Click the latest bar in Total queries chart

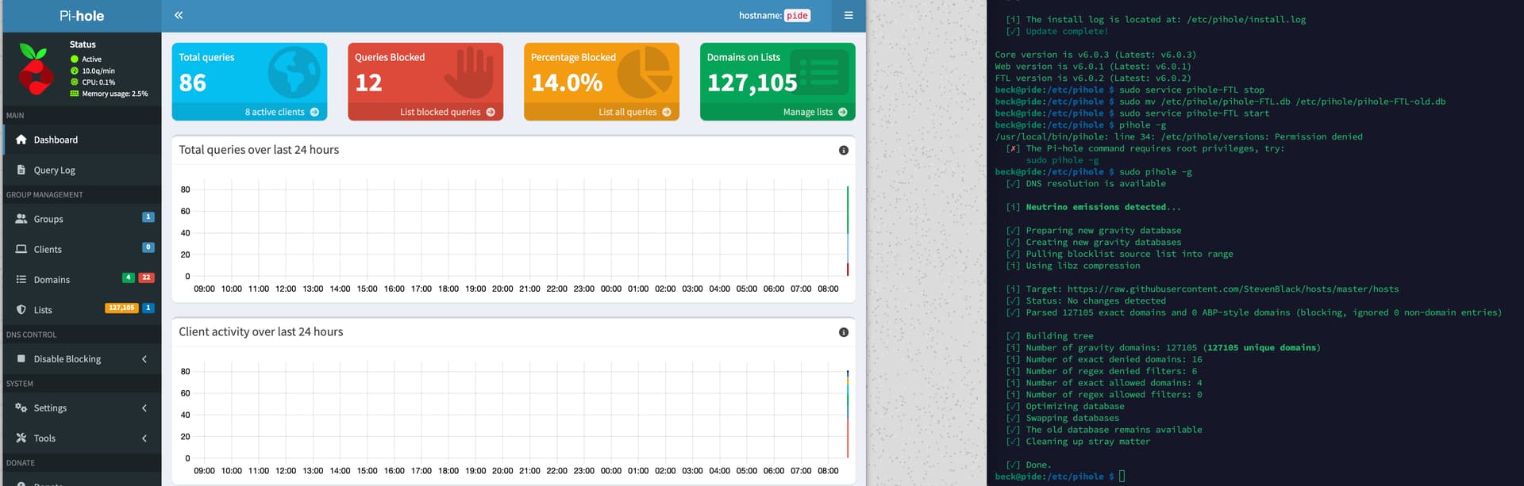tap(848, 231)
